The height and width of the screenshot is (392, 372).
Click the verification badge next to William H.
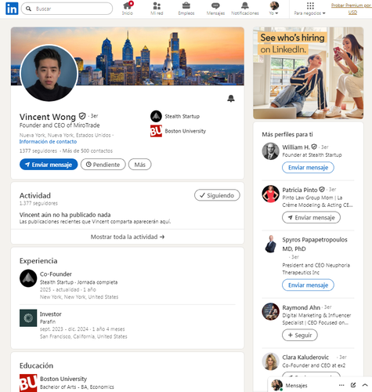(x=314, y=147)
